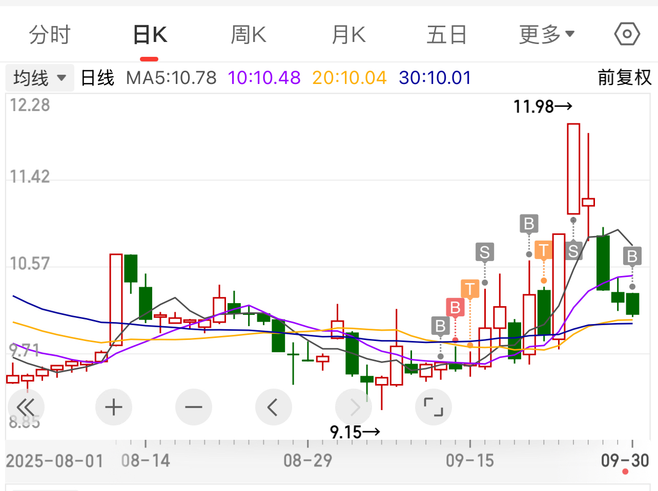Tap the 2025-08-01 start date label
658x491 pixels.
coord(55,461)
